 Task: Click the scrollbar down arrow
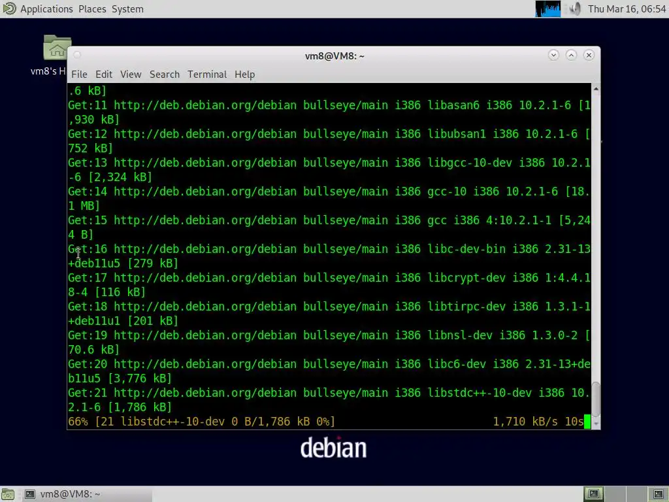point(596,424)
